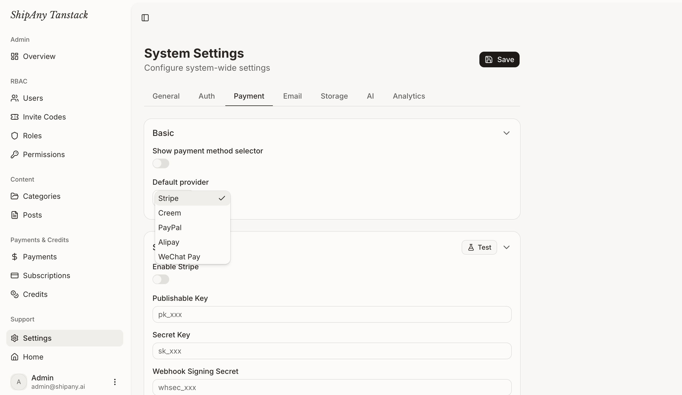Switch to the General tab

tap(166, 96)
